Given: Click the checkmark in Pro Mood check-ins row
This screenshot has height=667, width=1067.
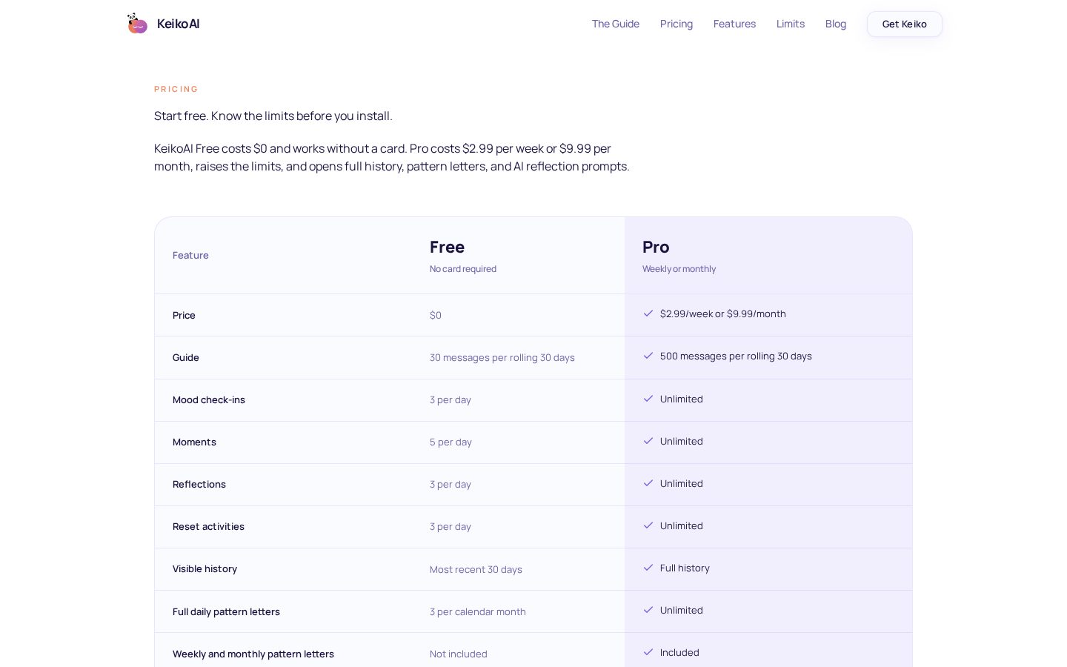Looking at the screenshot, I should click(648, 399).
